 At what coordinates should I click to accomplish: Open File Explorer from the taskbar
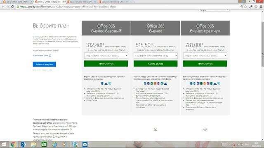click(x=34, y=144)
